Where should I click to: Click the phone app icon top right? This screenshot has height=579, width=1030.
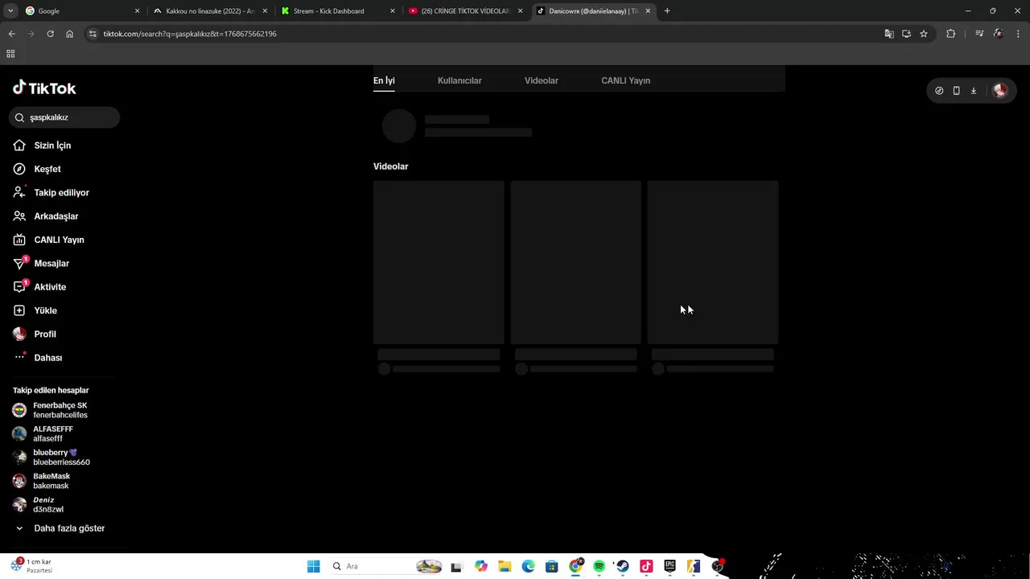point(956,91)
